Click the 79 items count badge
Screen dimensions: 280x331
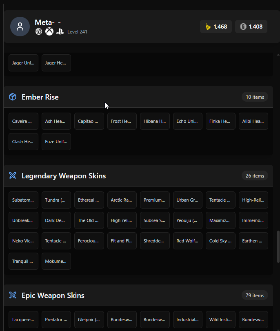255,295
